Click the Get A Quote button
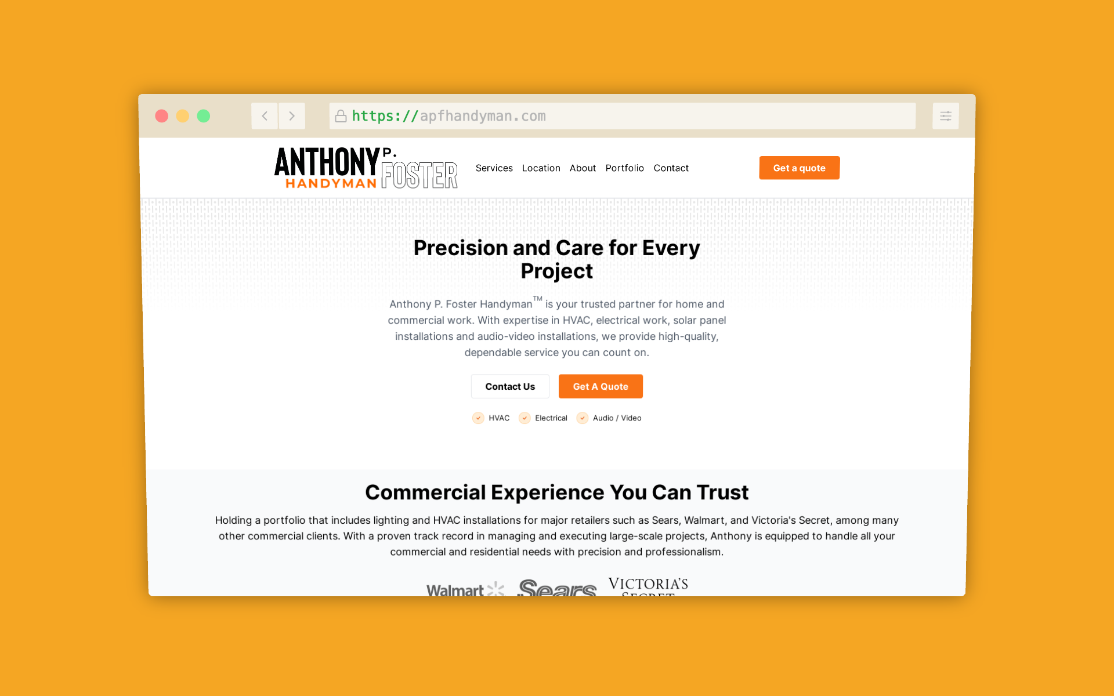 pos(601,386)
